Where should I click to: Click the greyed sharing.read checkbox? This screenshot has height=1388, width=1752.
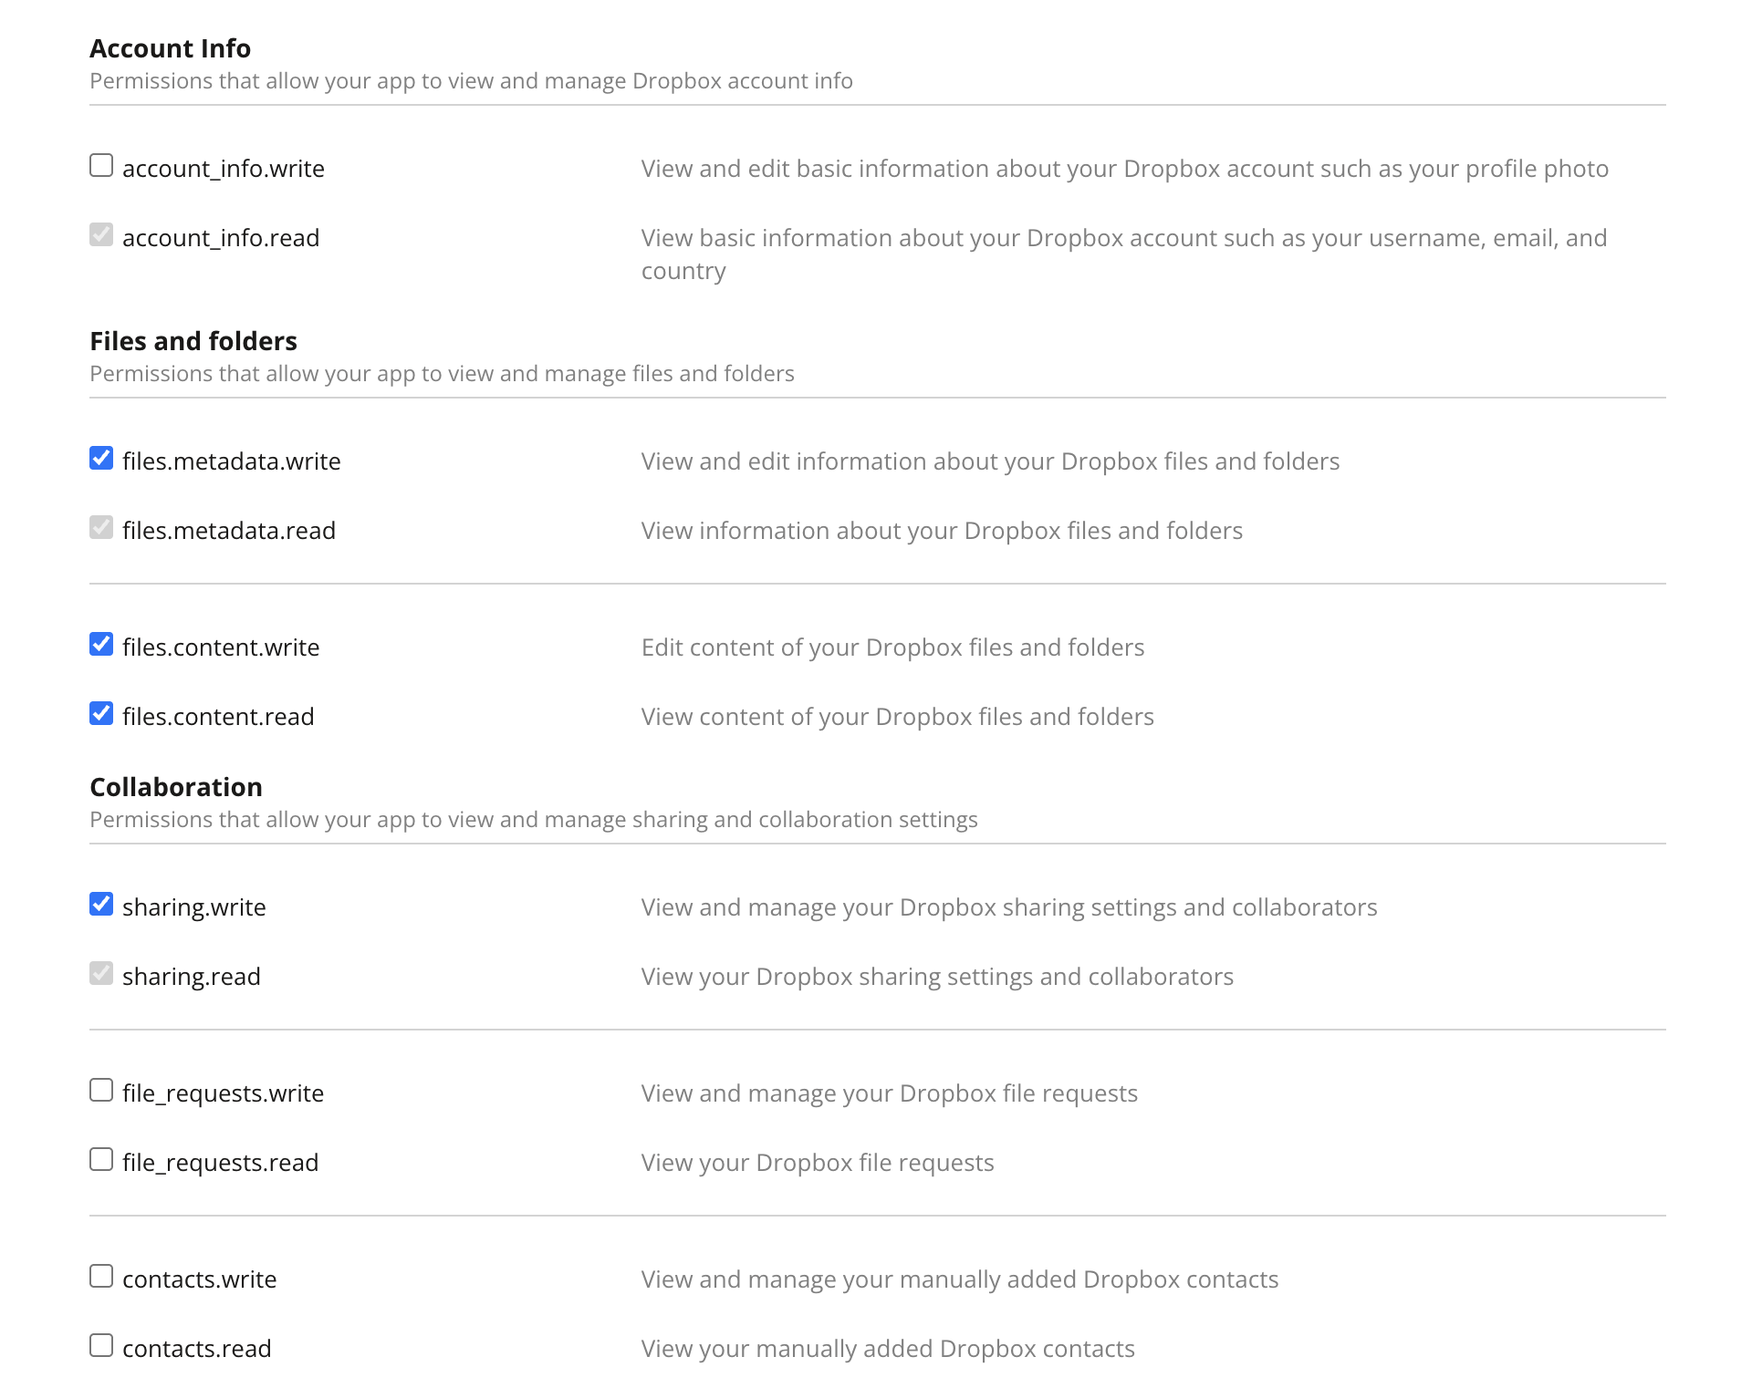(101, 974)
